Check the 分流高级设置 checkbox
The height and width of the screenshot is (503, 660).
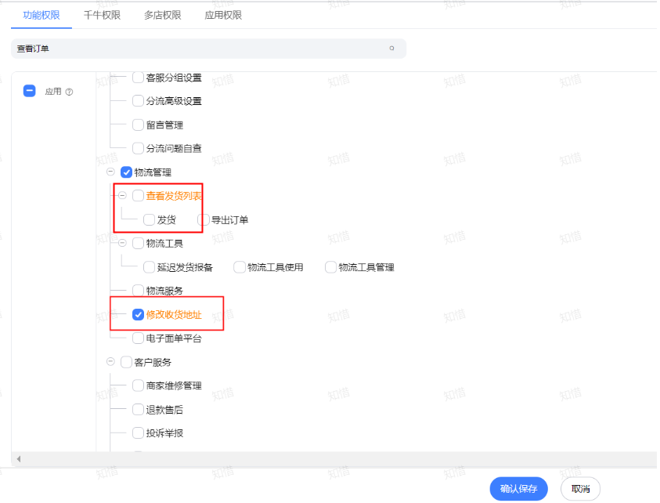(138, 101)
